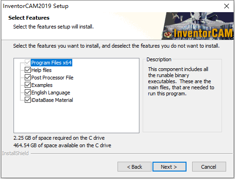Click the grayed Program Files x64 checkbox
The width and height of the screenshot is (235, 179).
[x=28, y=63]
